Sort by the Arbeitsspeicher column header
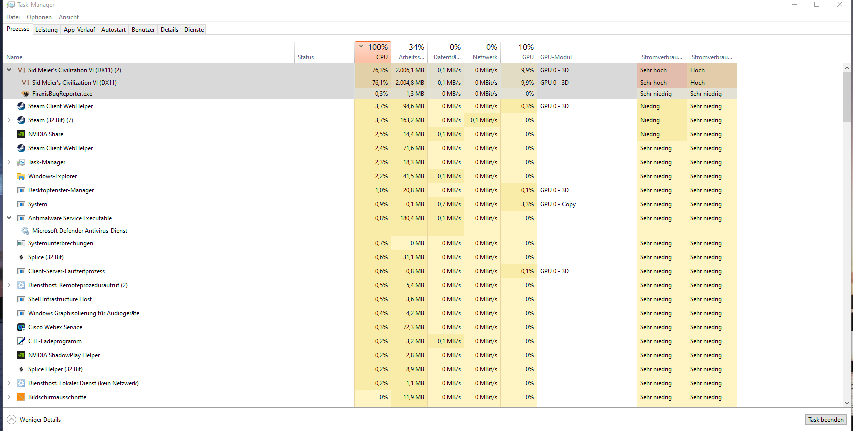This screenshot has width=853, height=431. (409, 52)
